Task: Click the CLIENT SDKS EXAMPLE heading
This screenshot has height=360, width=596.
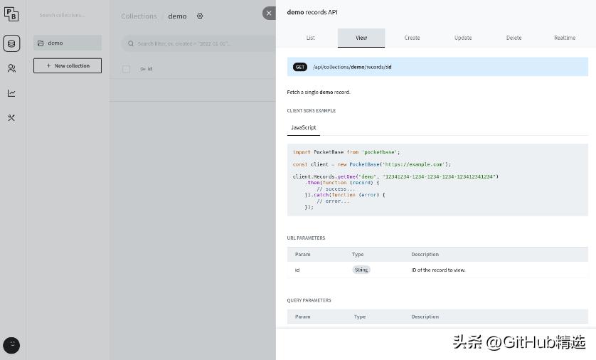Action: click(312, 110)
